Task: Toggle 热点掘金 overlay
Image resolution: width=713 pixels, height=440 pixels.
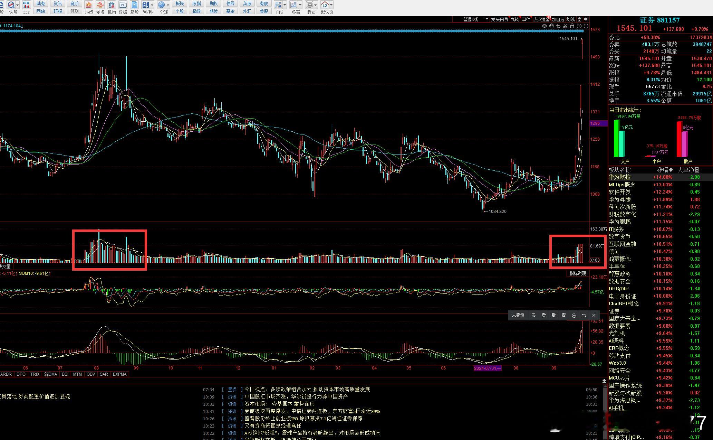Action: click(x=541, y=19)
